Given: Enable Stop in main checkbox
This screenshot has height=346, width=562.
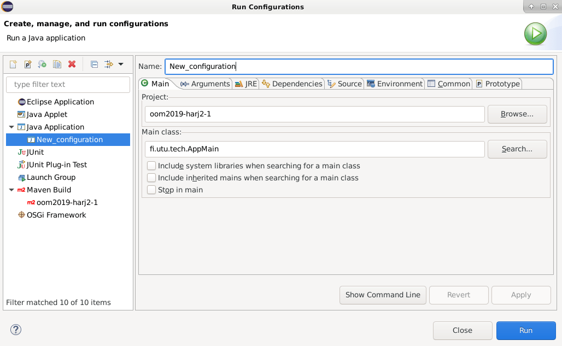Looking at the screenshot, I should click(151, 190).
